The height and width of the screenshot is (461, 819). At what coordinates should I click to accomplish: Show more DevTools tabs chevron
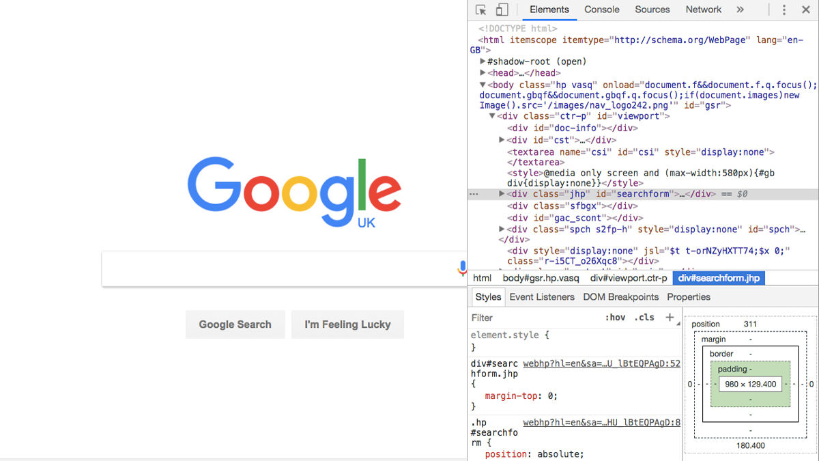740,10
